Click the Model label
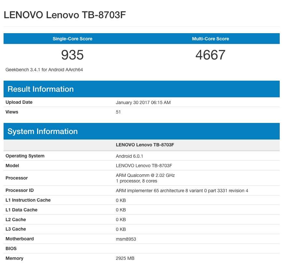The height and width of the screenshot is (267, 282). (12, 166)
